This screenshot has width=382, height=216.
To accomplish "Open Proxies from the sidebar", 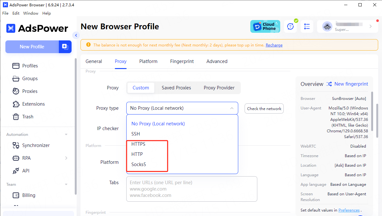I will [30, 91].
